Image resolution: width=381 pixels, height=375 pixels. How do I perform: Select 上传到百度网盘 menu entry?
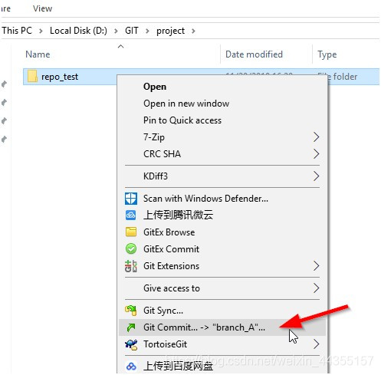(x=222, y=367)
